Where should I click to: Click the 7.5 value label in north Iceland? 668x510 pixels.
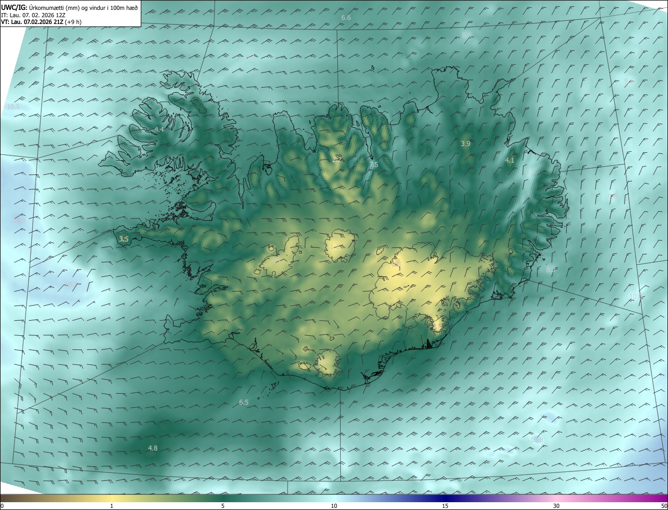(374, 165)
